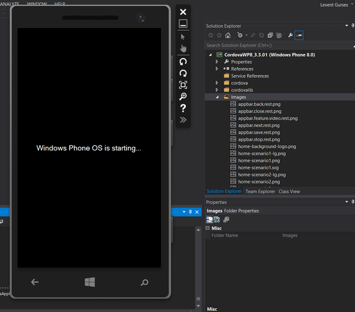Click Categorized view icon in Properties panel

[209, 219]
